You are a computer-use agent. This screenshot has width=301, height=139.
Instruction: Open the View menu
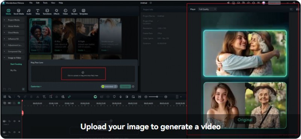click(53, 3)
